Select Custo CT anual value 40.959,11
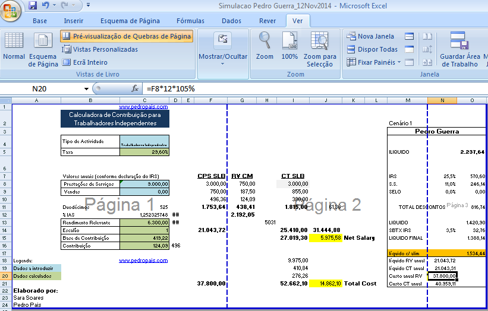Screen dimensions: 488x311 coord(442,284)
